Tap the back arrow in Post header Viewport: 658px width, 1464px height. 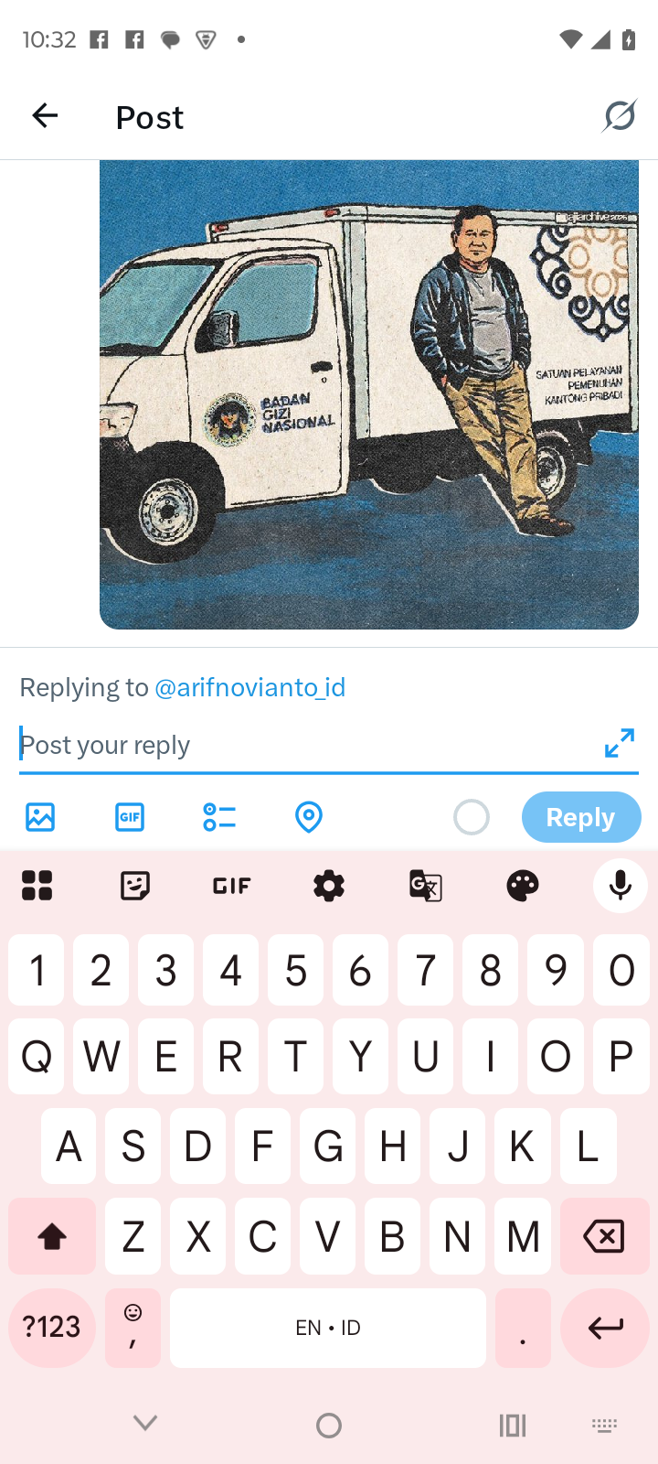(x=45, y=116)
